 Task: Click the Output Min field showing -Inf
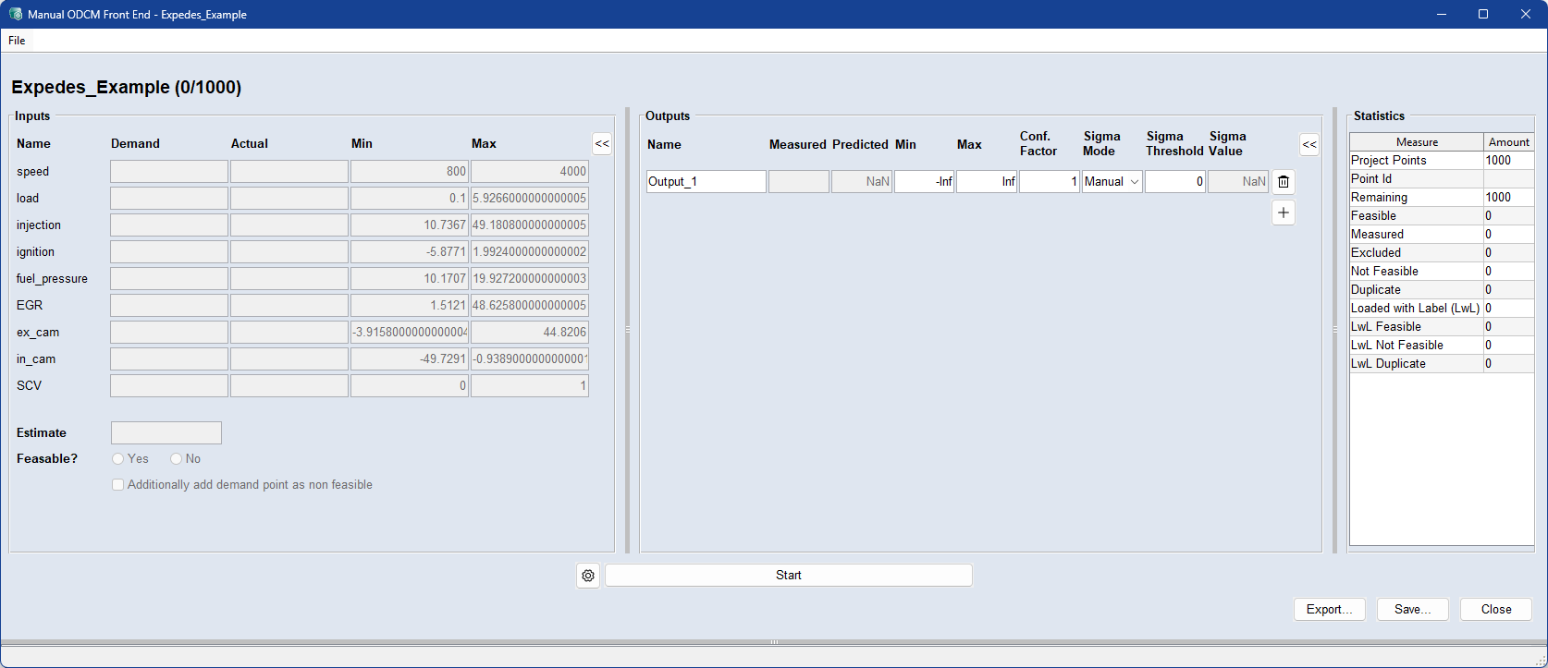point(924,182)
